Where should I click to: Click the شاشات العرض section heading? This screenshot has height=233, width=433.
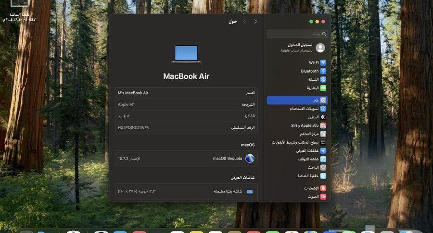[x=243, y=178]
